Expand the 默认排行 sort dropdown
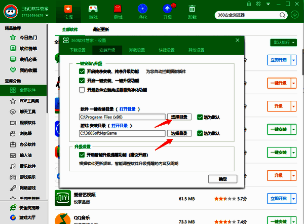The height and width of the screenshot is (224, 304). [283, 43]
